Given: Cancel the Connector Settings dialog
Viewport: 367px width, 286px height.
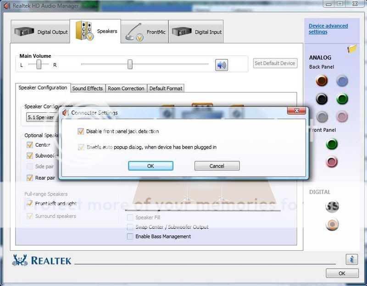Looking at the screenshot, I should [x=217, y=166].
